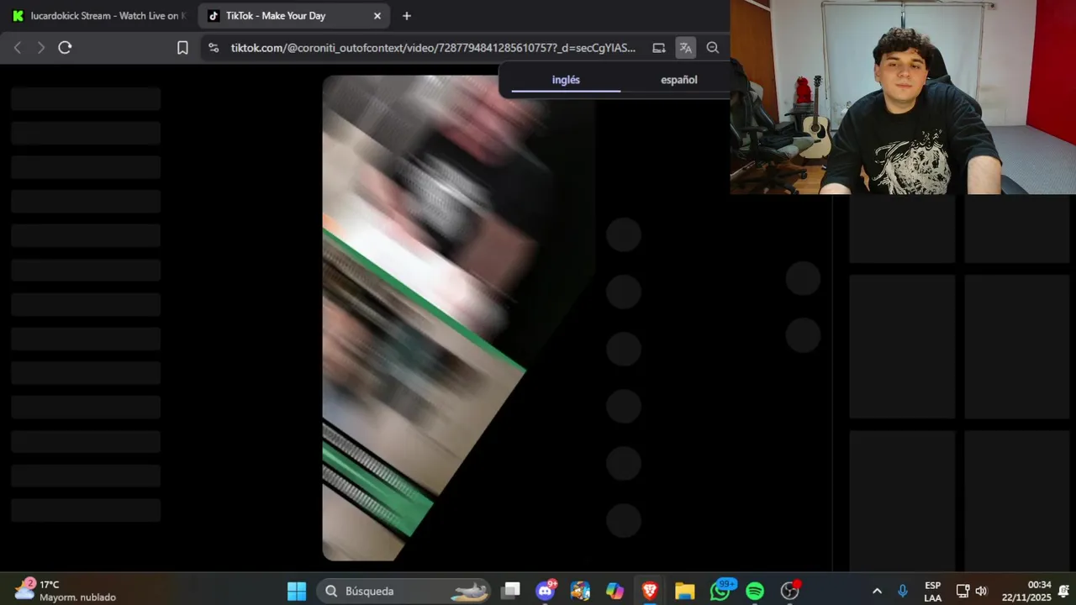
Task: Go forward to the next page
Action: coord(40,48)
